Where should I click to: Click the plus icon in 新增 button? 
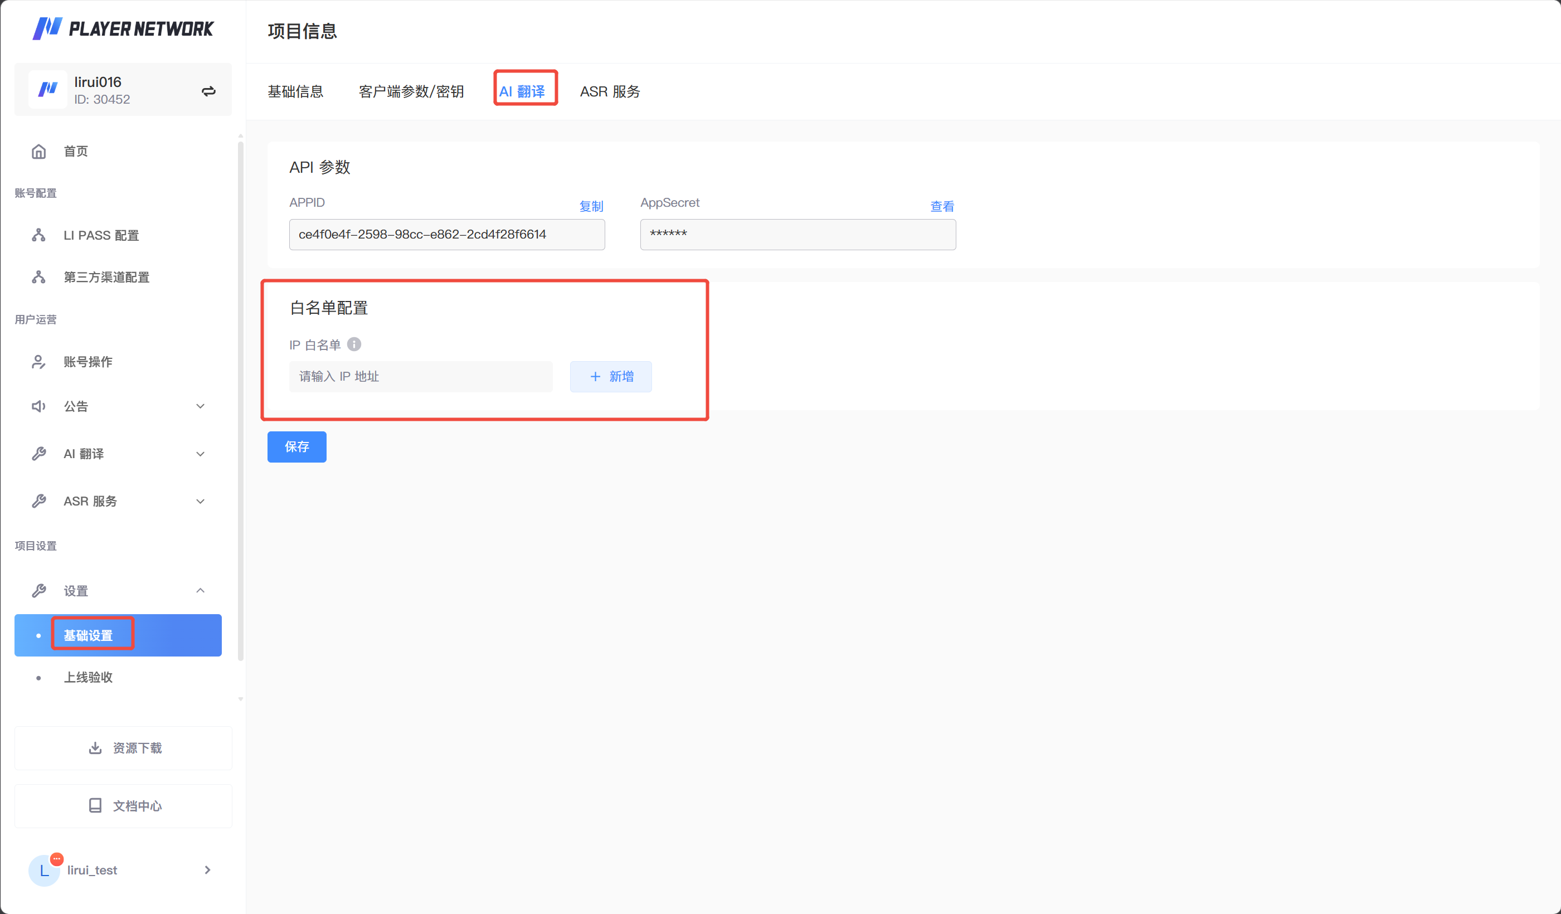click(x=595, y=377)
